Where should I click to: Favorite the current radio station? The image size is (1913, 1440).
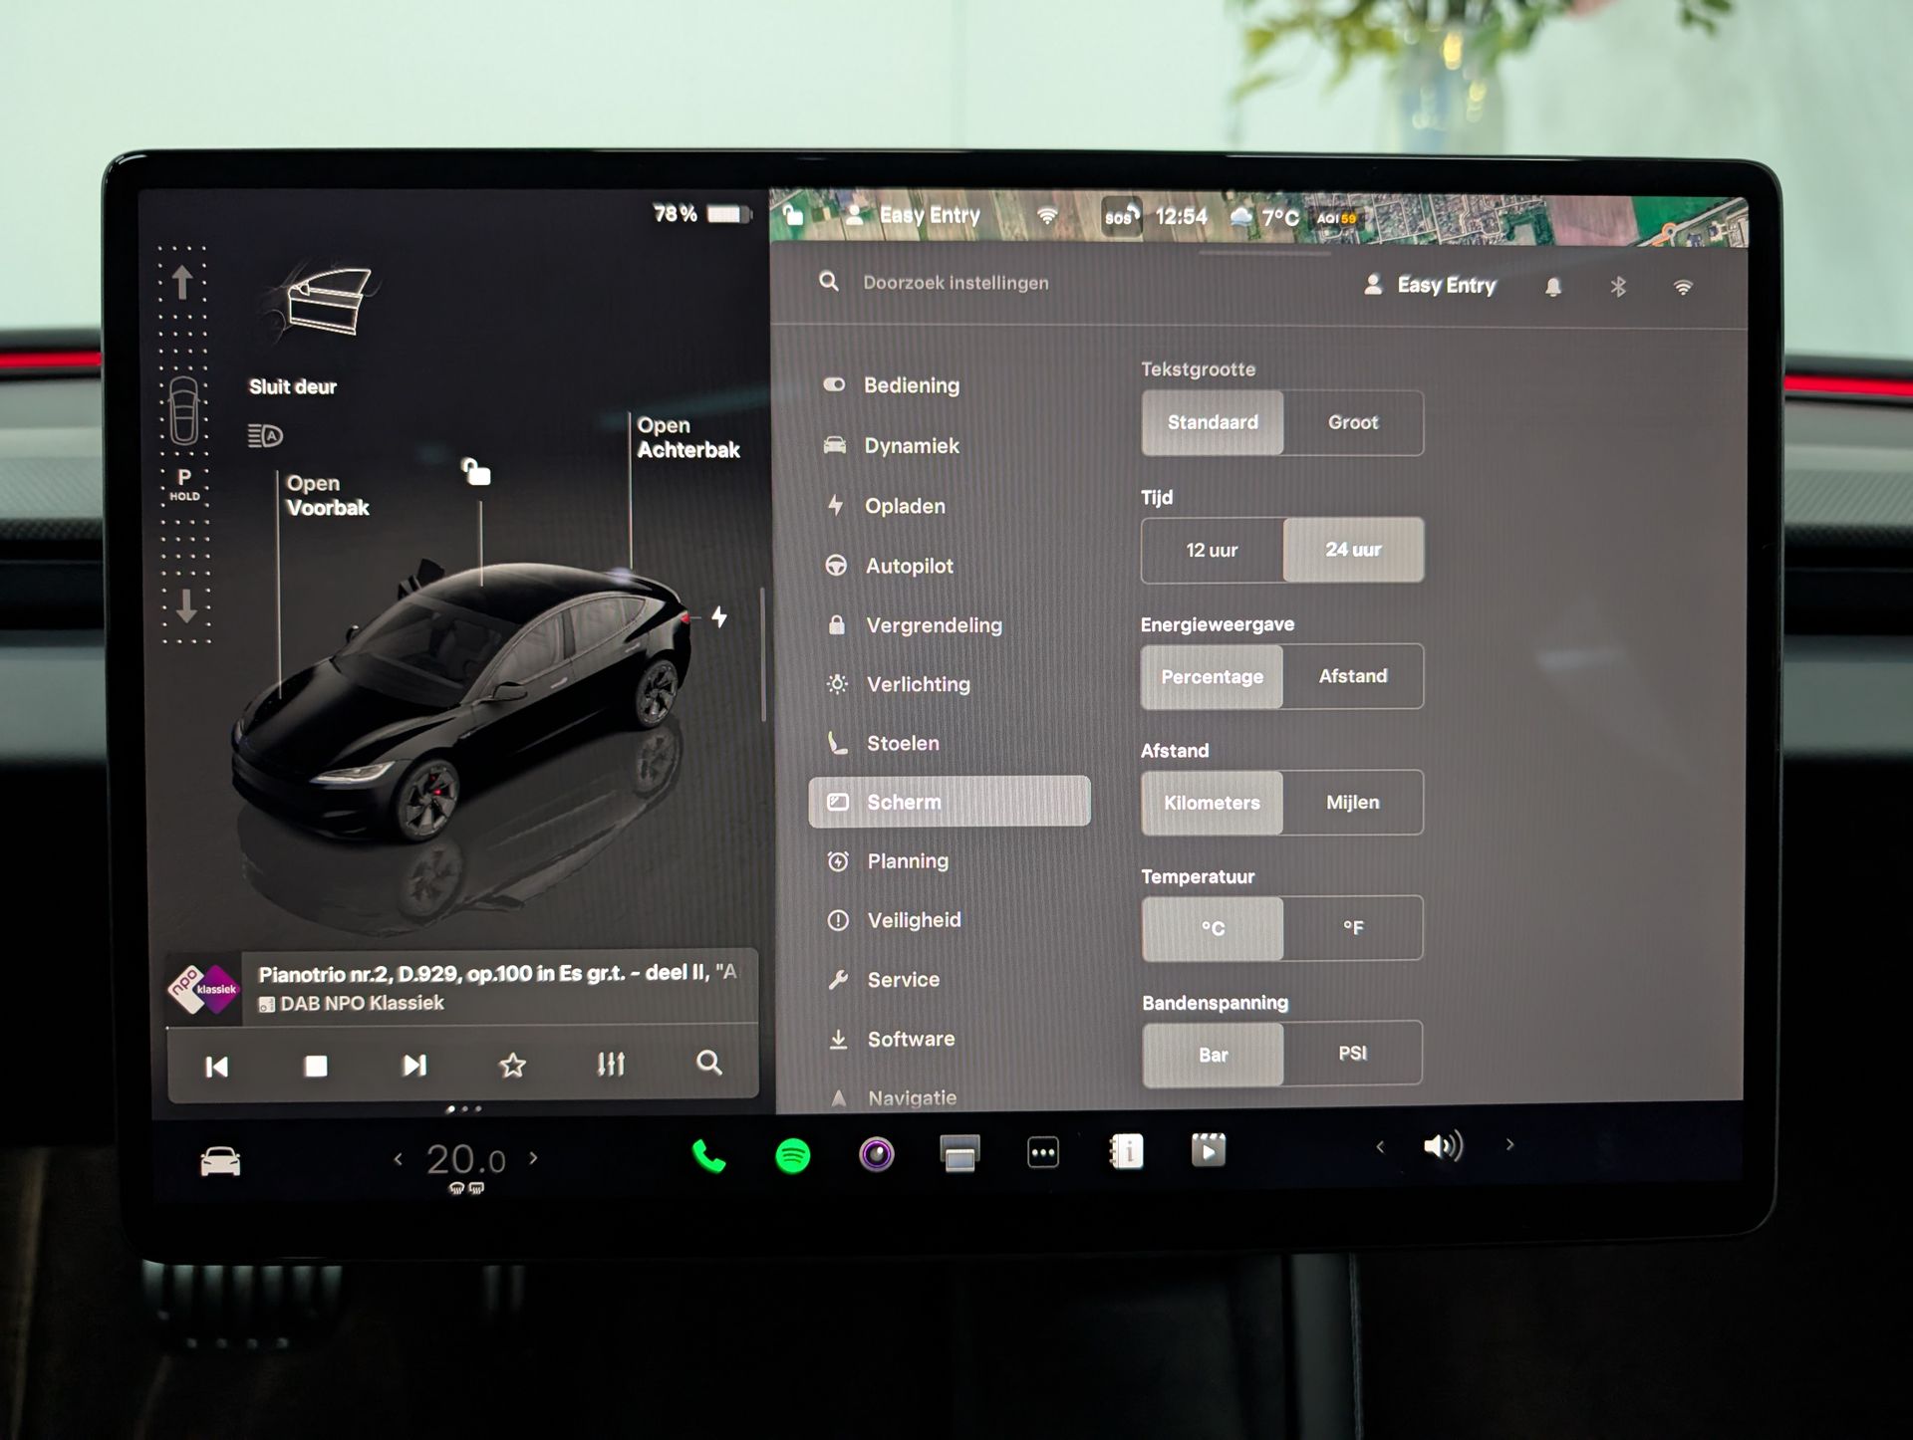click(x=512, y=1066)
